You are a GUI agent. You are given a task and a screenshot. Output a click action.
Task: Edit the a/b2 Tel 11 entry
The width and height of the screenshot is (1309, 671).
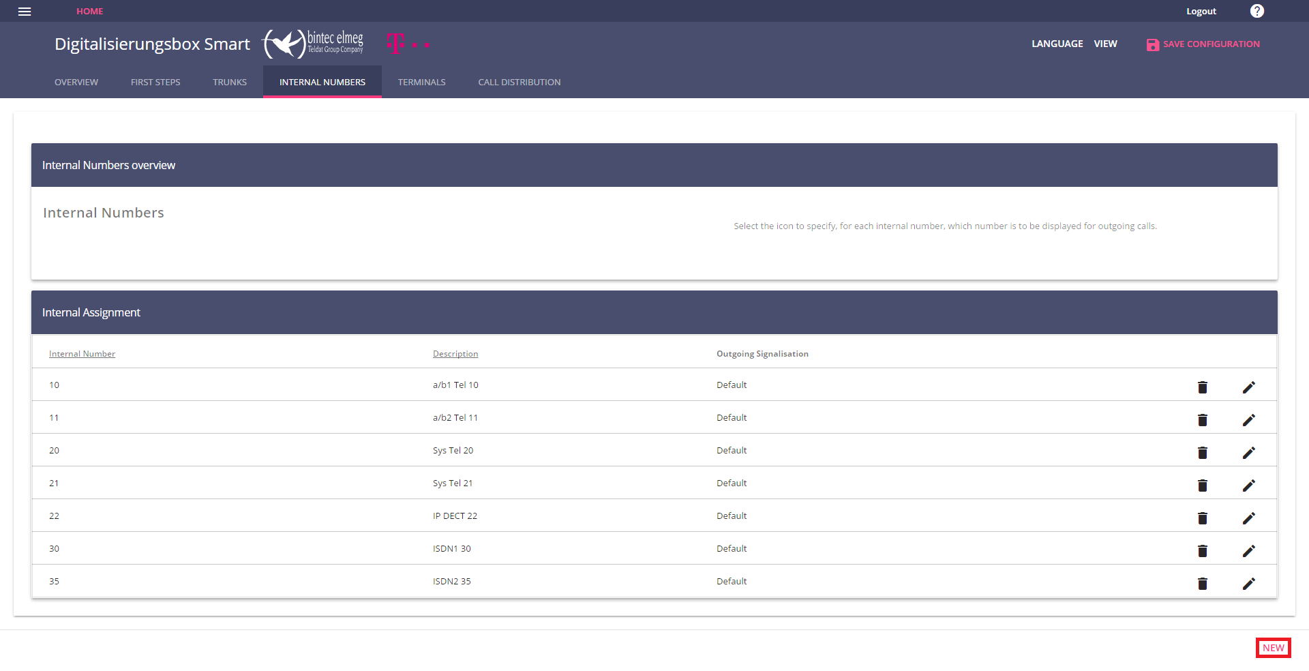click(1248, 420)
